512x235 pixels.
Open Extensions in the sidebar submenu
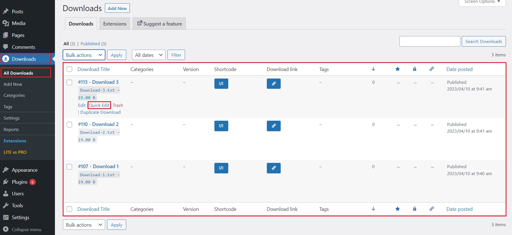pos(15,141)
